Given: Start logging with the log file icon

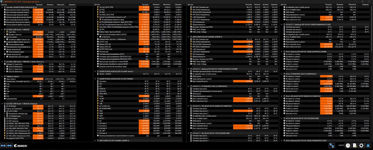Looking at the screenshot, I should pyautogui.click(x=355, y=145).
